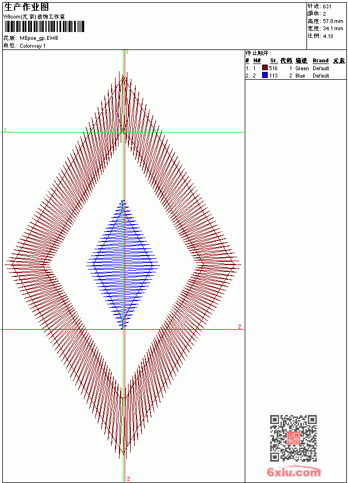This screenshot has width=348, height=483.
Task: Click the green marker 1 on left
Action: pyautogui.click(x=5, y=130)
